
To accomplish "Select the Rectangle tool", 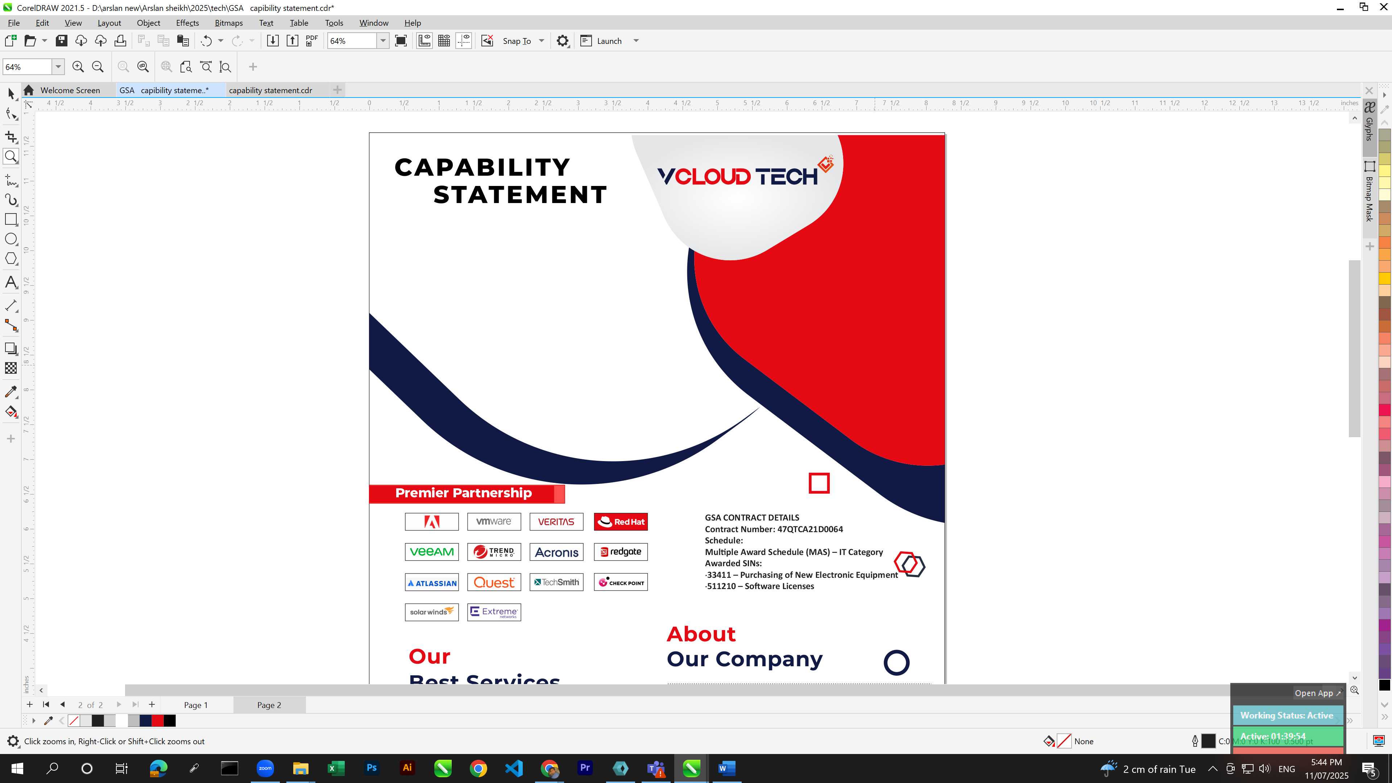I will pyautogui.click(x=11, y=219).
